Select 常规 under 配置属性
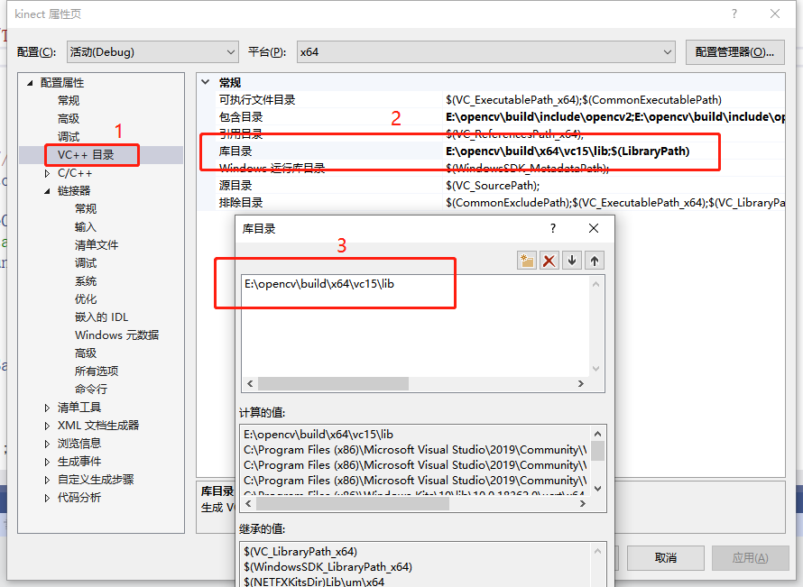Image resolution: width=803 pixels, height=587 pixels. pos(69,101)
